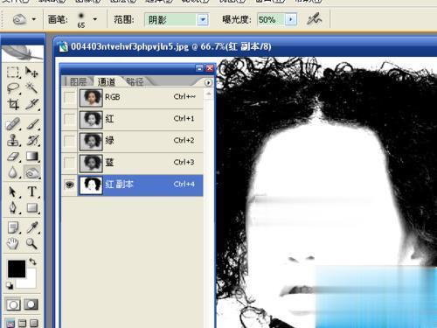Switch to the 图层 layers tab
437x328 pixels.
[79, 81]
